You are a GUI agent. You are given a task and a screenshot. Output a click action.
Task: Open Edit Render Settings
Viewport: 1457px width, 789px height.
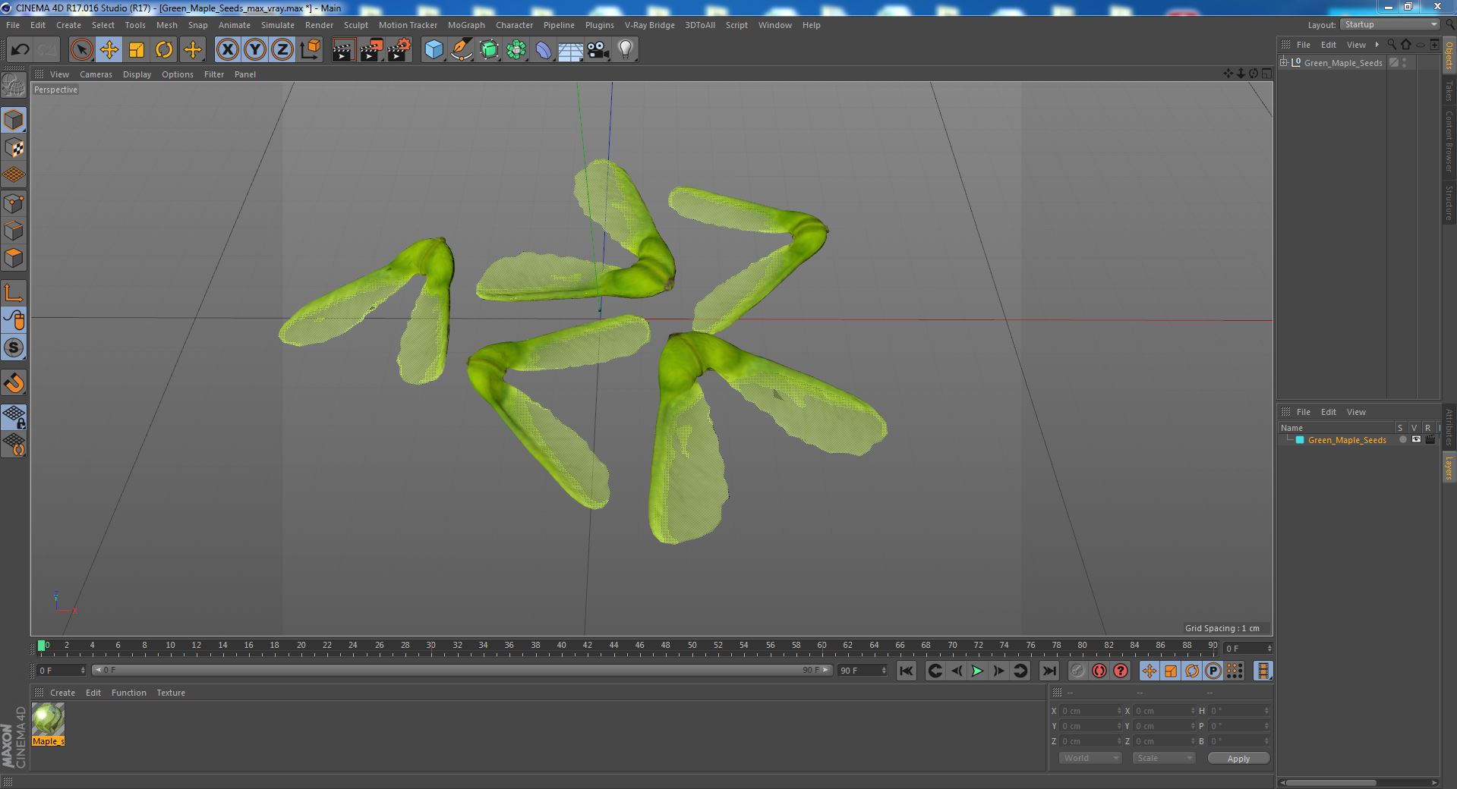[399, 50]
